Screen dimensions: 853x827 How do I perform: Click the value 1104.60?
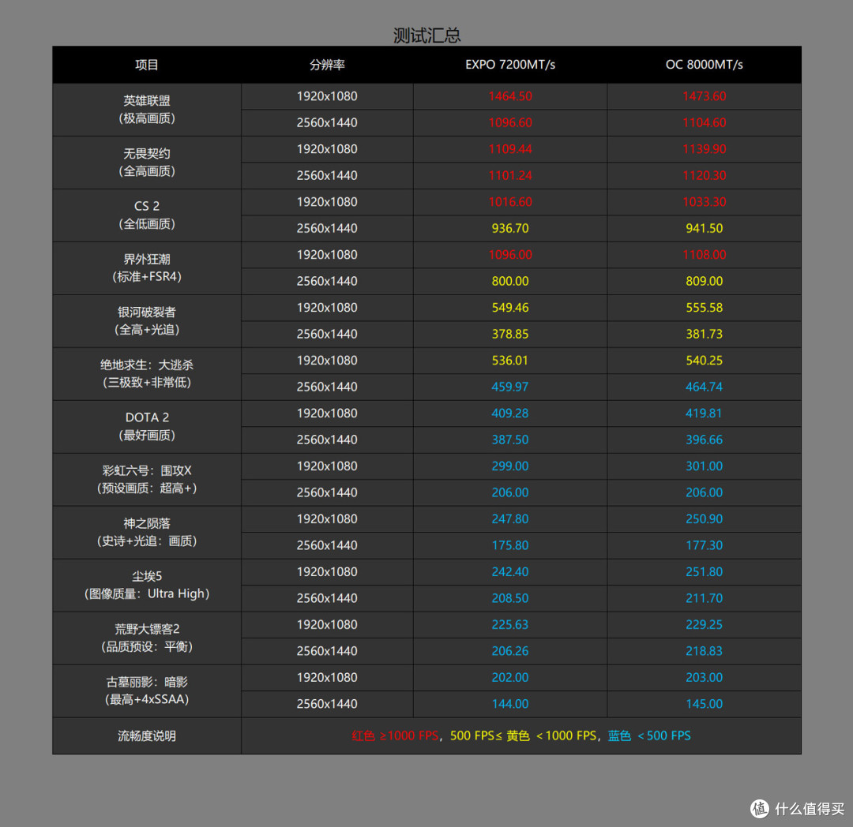(704, 123)
